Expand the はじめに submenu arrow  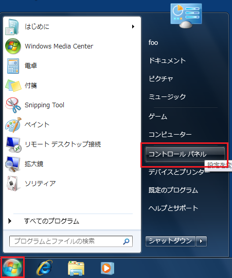(133, 27)
